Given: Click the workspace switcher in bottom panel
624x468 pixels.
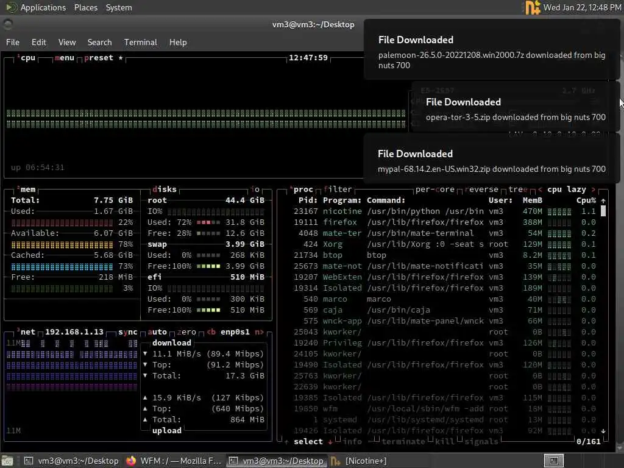Looking at the screenshot, I should (554, 461).
